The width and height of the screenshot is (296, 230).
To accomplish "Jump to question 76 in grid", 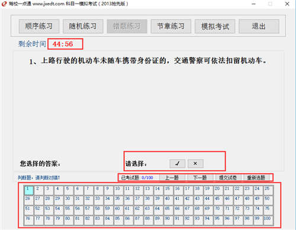I will 29,221.
